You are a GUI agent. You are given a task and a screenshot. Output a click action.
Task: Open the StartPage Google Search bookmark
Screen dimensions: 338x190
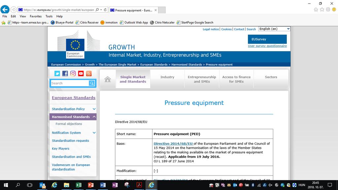click(x=195, y=22)
